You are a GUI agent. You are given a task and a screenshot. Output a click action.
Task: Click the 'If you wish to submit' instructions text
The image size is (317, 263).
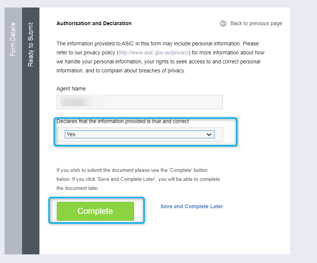click(x=138, y=179)
